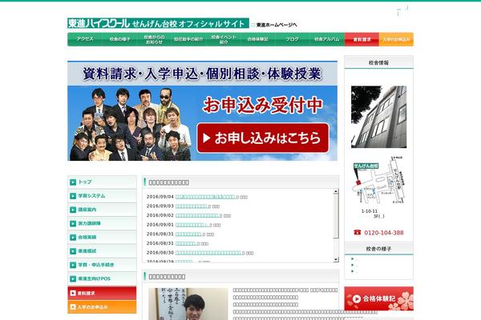The image size is (481, 320).
Task: Open the せんげん台校 access map image
Action: click(x=379, y=180)
